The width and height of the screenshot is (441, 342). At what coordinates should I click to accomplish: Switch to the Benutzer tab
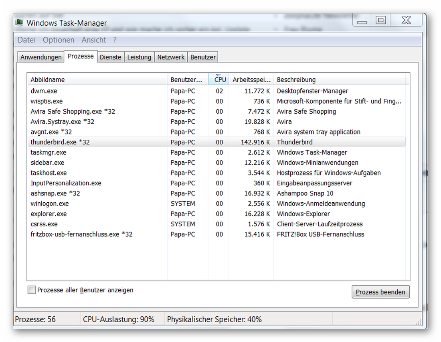point(203,57)
